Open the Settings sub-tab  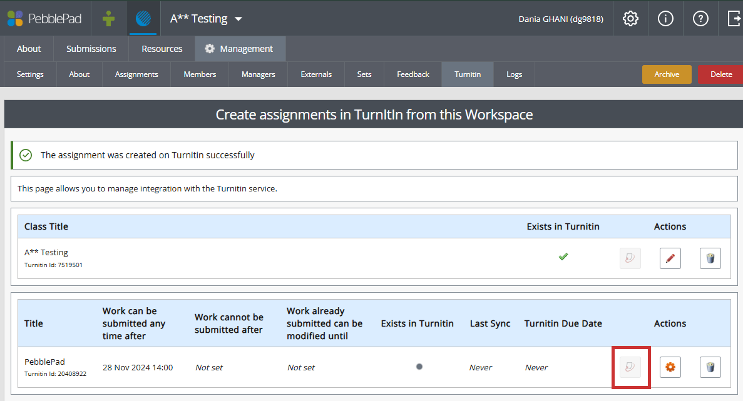coord(30,74)
